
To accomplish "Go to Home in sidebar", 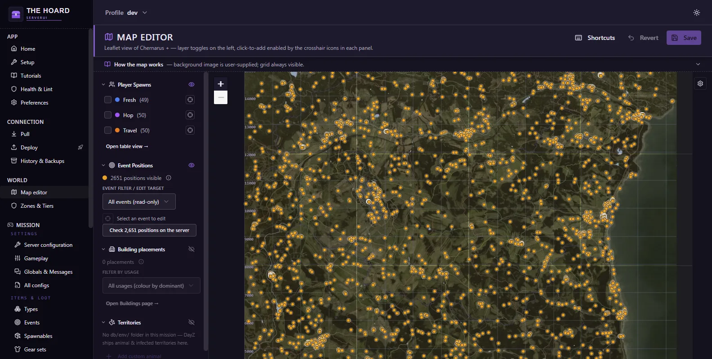I will tap(45, 48).
